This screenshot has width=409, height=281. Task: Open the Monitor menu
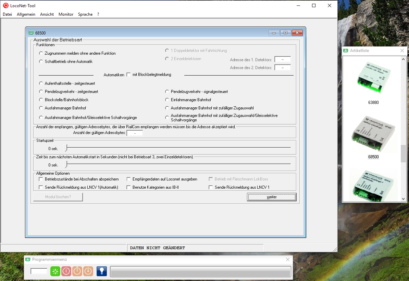pyautogui.click(x=66, y=14)
